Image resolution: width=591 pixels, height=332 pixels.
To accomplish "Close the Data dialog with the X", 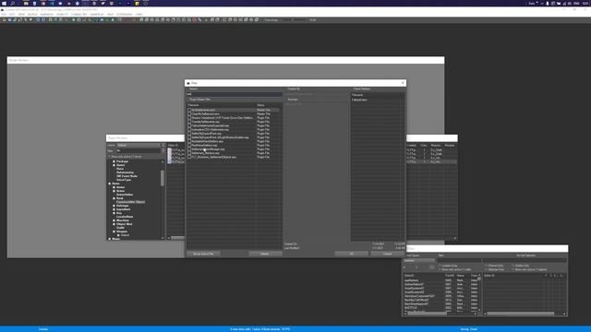I will [403, 83].
